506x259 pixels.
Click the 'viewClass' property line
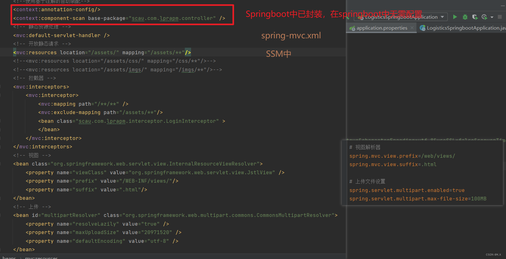click(155, 173)
